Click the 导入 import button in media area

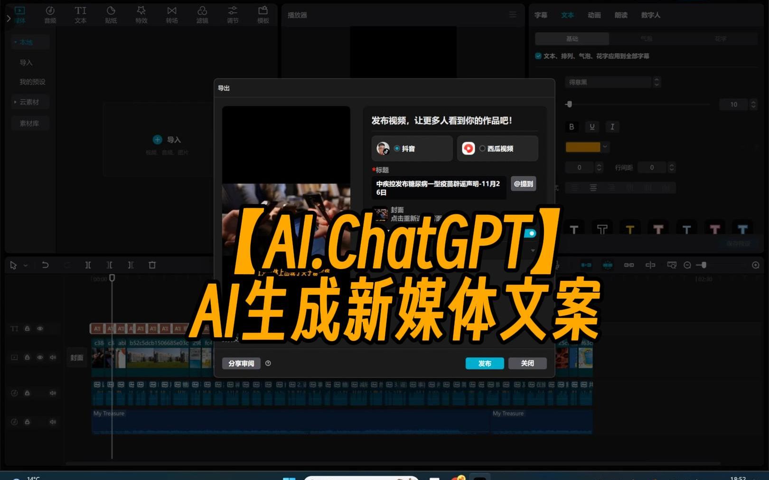(x=167, y=139)
